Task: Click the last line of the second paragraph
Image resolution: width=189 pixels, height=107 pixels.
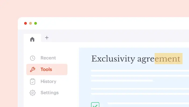Action: pos(140,94)
